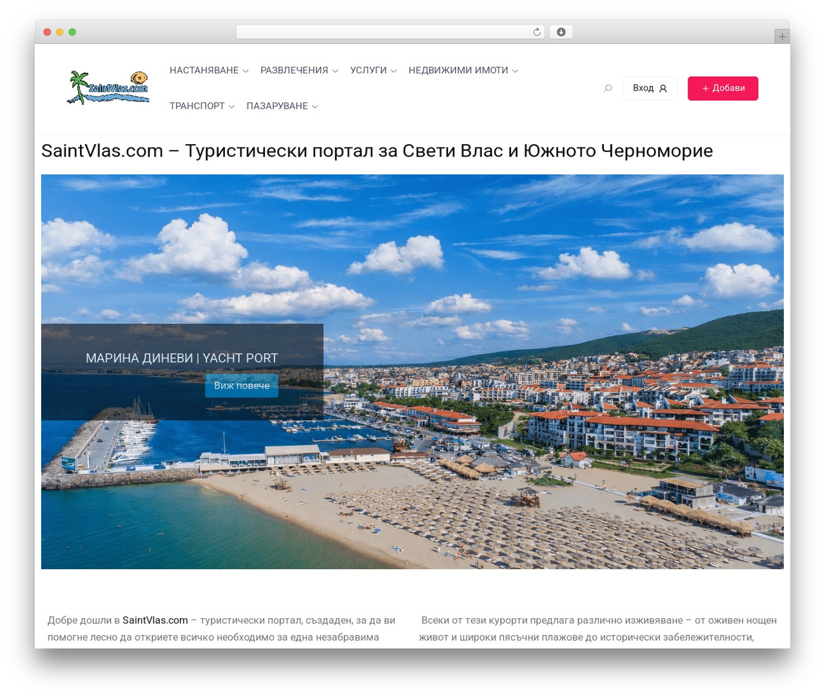Click the paragraph starting Всеки от тези курорти
Screen dimensions: 825x698
[598, 628]
